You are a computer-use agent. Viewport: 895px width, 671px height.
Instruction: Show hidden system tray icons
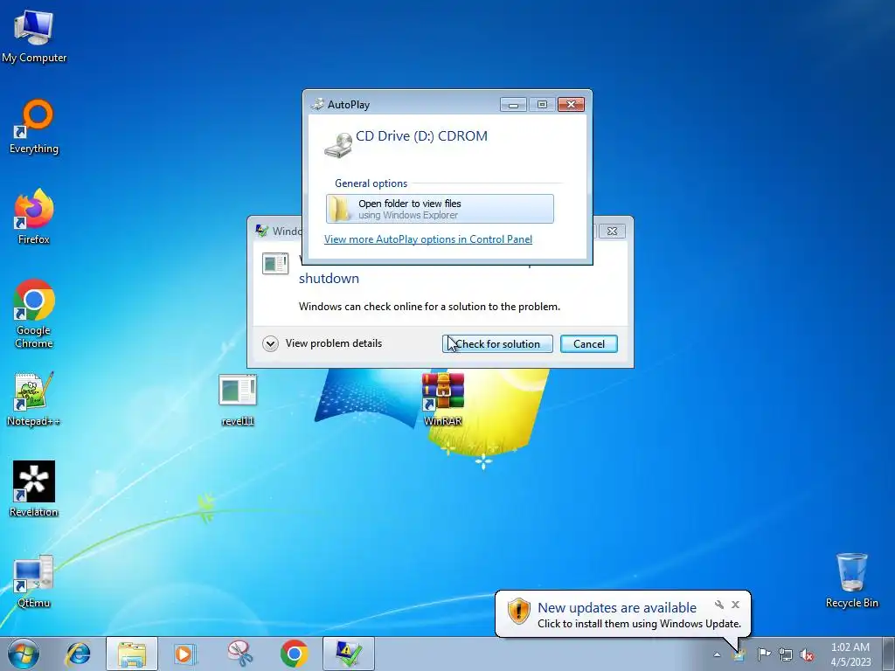click(x=717, y=654)
